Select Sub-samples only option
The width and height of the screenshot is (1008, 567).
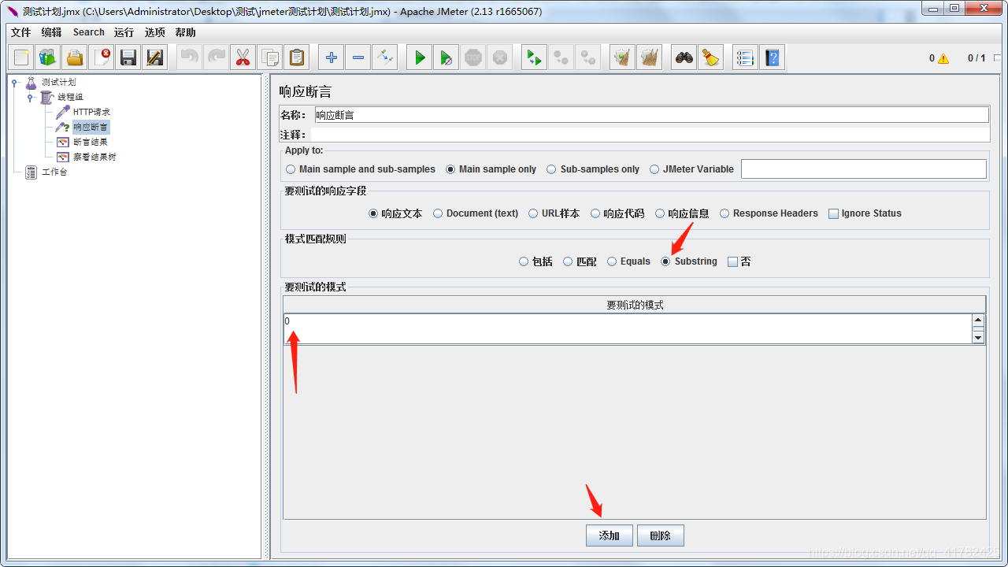[x=593, y=169]
